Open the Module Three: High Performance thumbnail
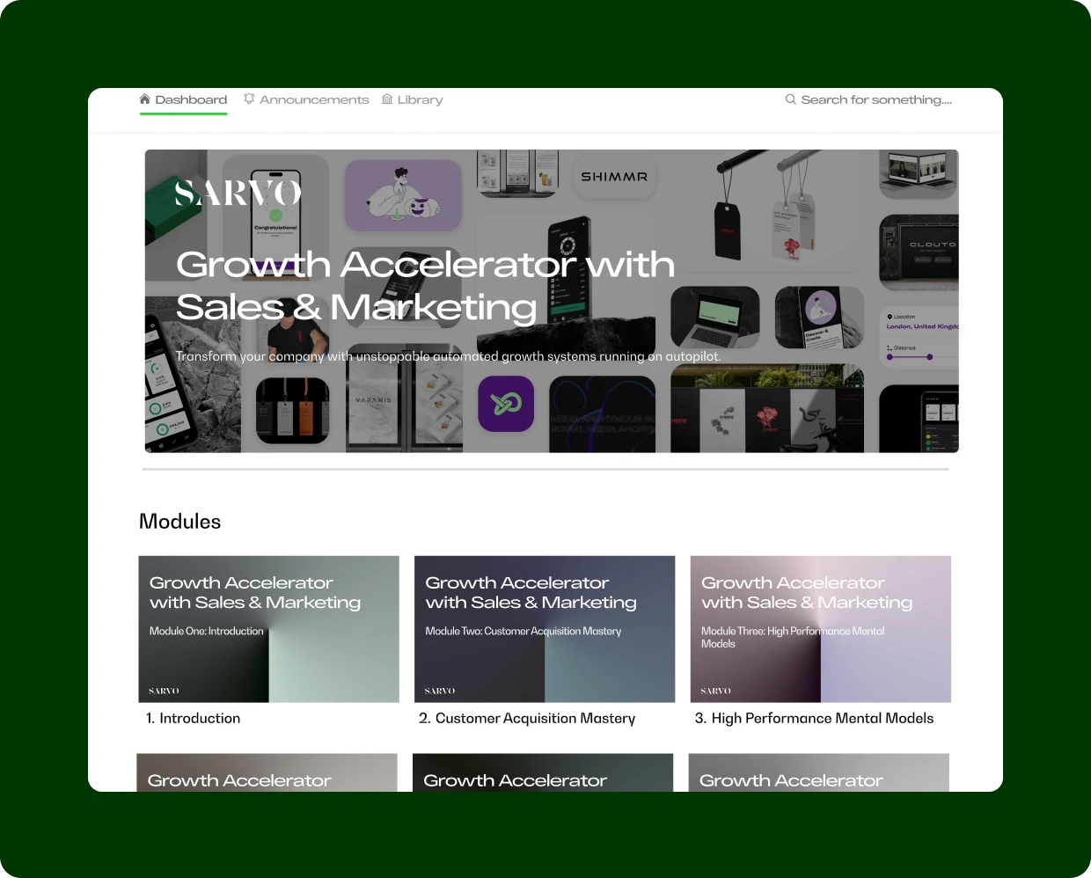This screenshot has width=1091, height=878. click(x=821, y=629)
